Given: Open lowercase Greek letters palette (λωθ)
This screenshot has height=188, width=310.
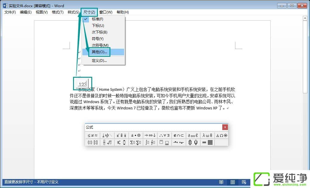Looking at the screenshot, I should [207, 135].
